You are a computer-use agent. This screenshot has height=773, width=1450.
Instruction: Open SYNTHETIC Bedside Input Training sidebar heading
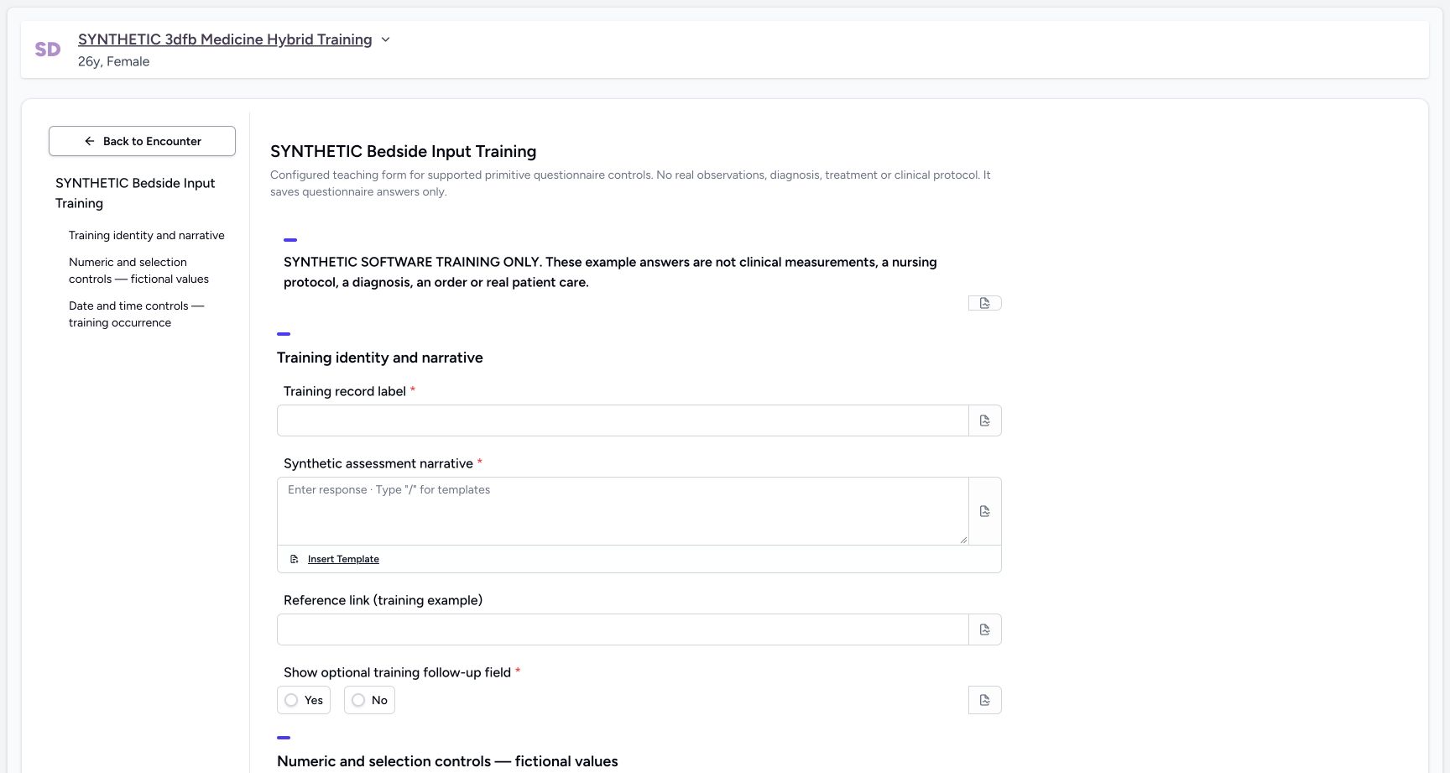coord(135,193)
